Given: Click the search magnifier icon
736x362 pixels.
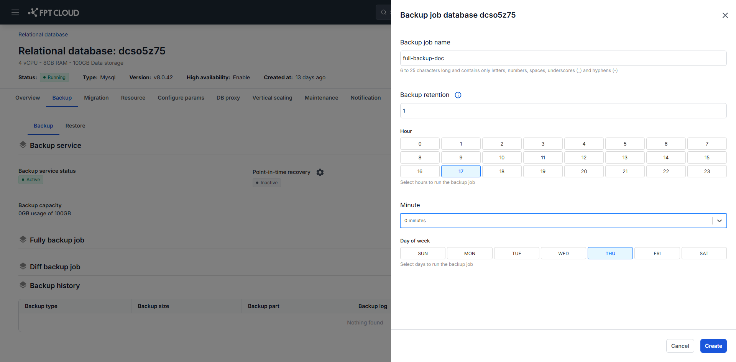Looking at the screenshot, I should pos(383,12).
